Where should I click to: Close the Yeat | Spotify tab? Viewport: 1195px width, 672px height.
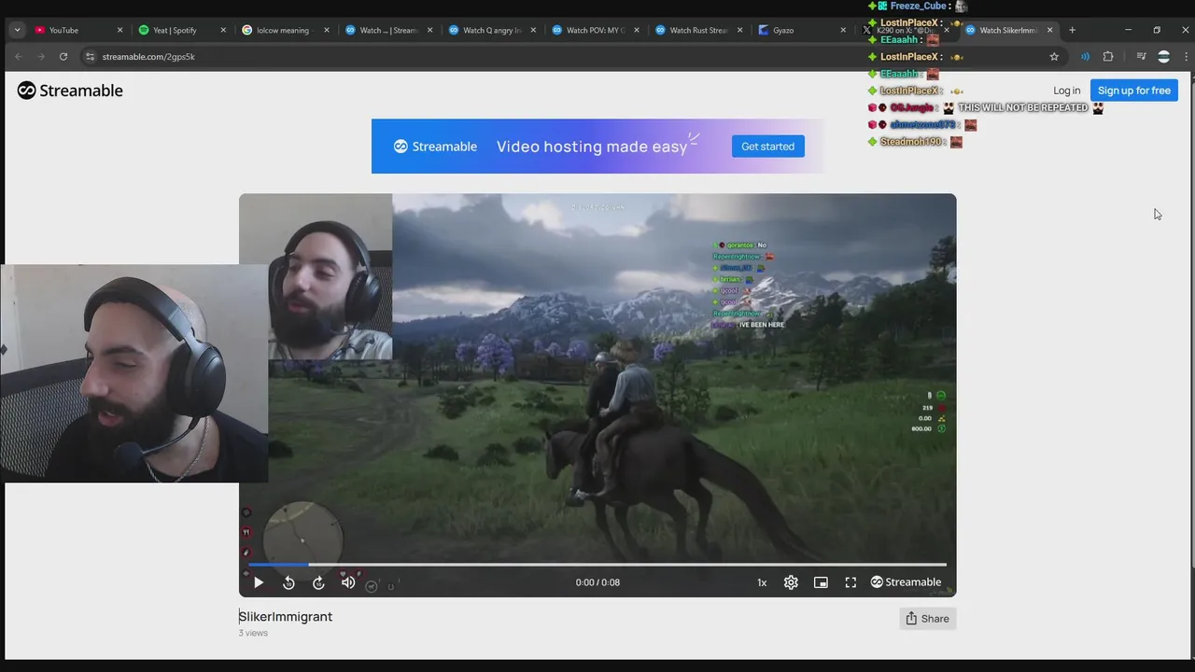click(223, 30)
